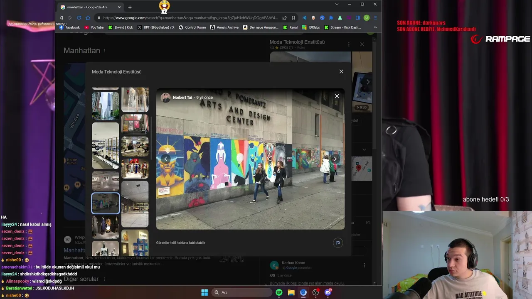This screenshot has width=532, height=299.
Task: Select the red shop window thumbnail
Action: pyautogui.click(x=135, y=124)
